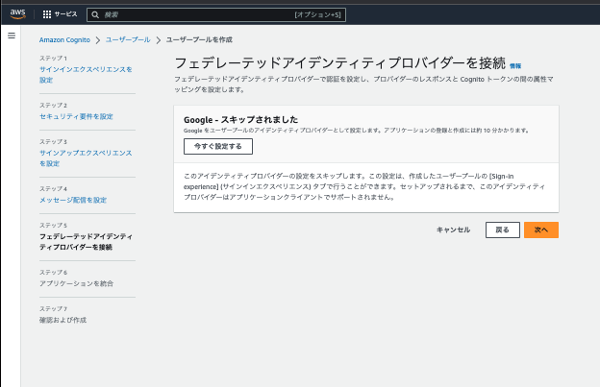This screenshot has width=600, height=387.
Task: Go to step 4 メッセージ配信を設定
Action: [73, 200]
